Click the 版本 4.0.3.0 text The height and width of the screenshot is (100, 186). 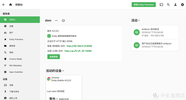click(x=53, y=31)
